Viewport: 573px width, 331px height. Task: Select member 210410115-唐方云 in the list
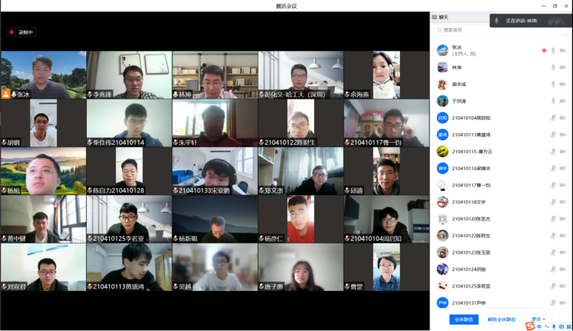click(x=472, y=151)
